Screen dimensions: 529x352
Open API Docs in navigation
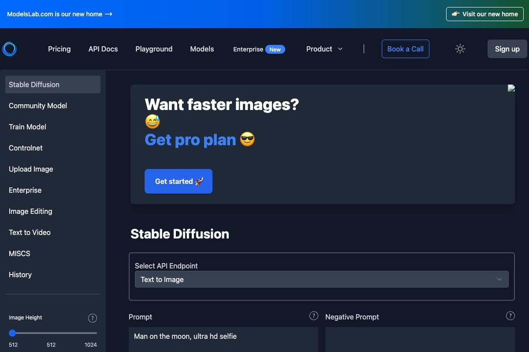coord(103,49)
